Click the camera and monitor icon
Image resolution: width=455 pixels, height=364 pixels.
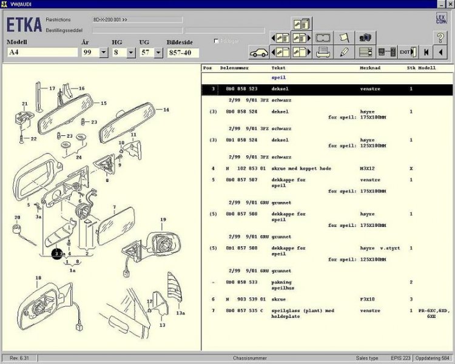pos(365,38)
